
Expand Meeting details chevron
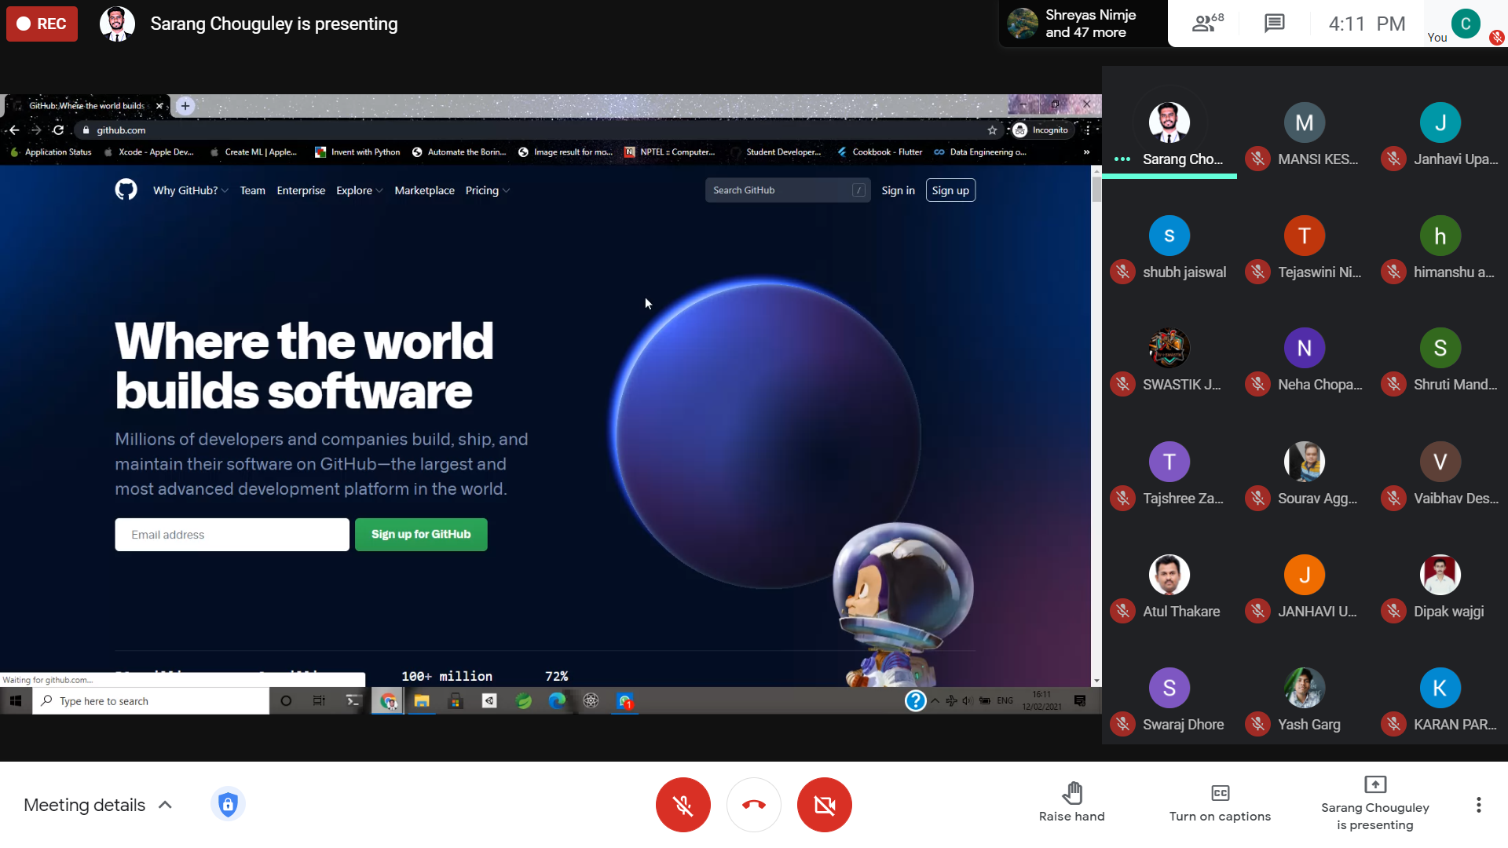pyautogui.click(x=165, y=805)
